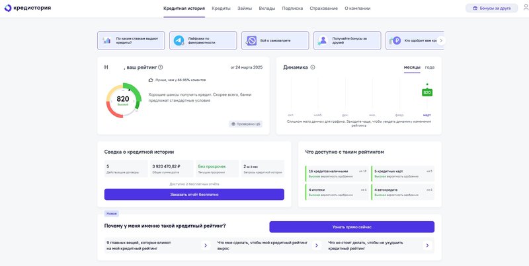Click Что не стоит делать article text
Screen dimensions: 529x266
[366, 246]
